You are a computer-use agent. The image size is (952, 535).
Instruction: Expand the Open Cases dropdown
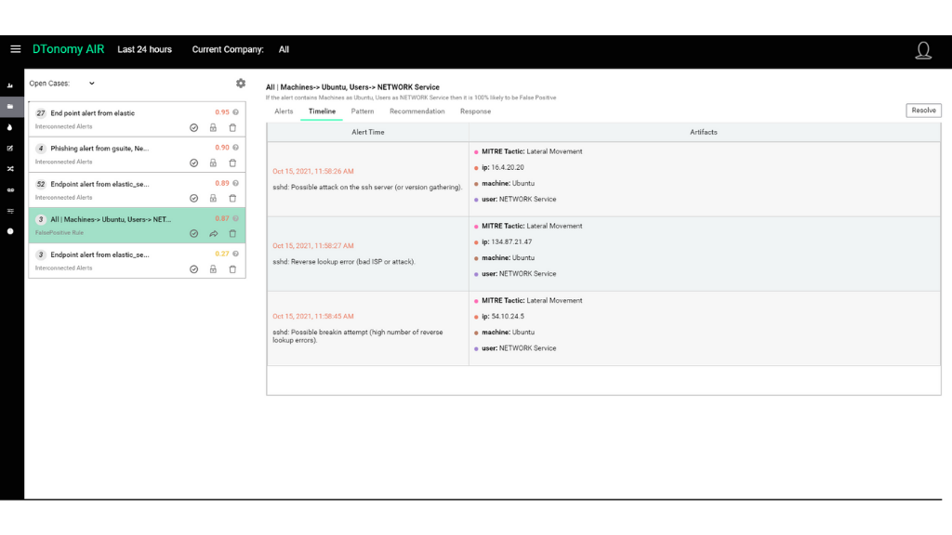click(91, 84)
